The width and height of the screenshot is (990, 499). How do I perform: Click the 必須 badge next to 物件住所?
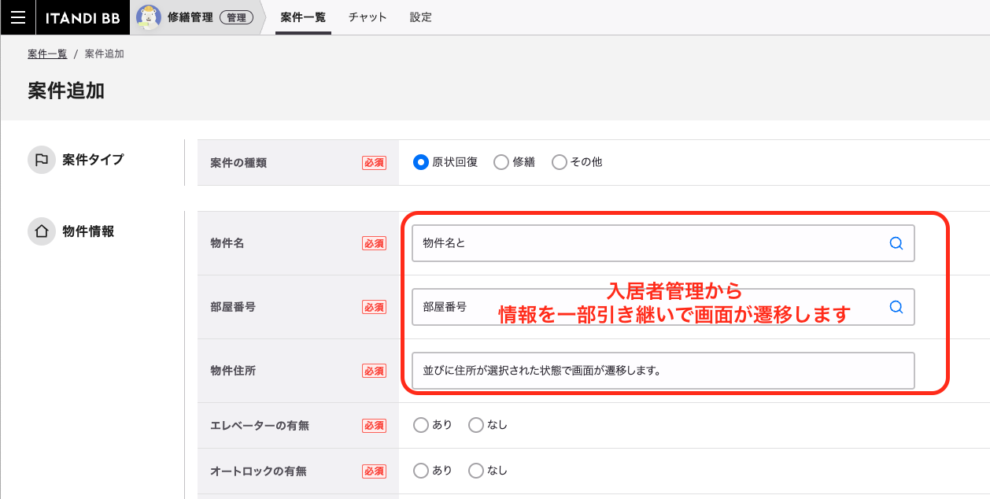[374, 370]
